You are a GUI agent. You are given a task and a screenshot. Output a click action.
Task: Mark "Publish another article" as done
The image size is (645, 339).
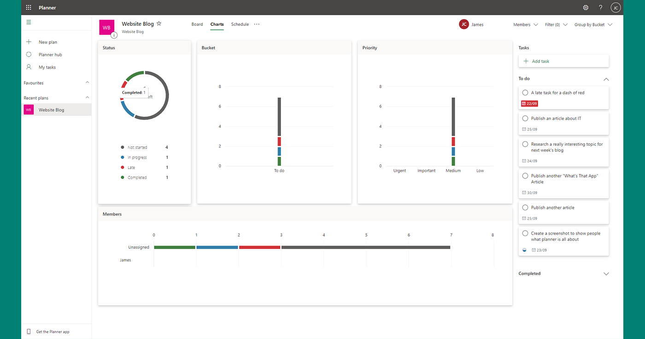tap(525, 207)
